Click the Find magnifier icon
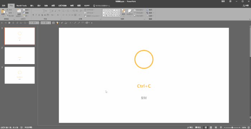 click(x=147, y=10)
